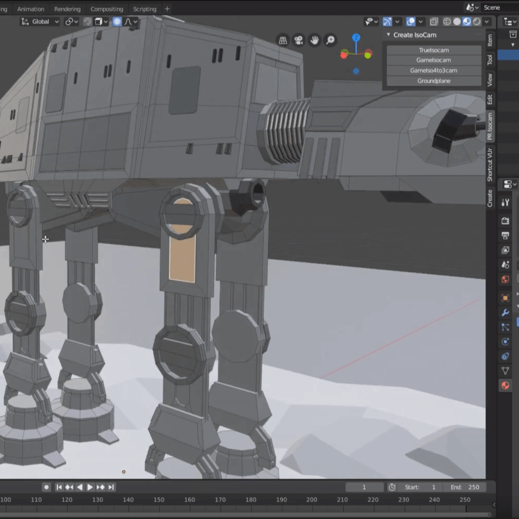Open the Modifiers tab (blue wrench)

[505, 312]
